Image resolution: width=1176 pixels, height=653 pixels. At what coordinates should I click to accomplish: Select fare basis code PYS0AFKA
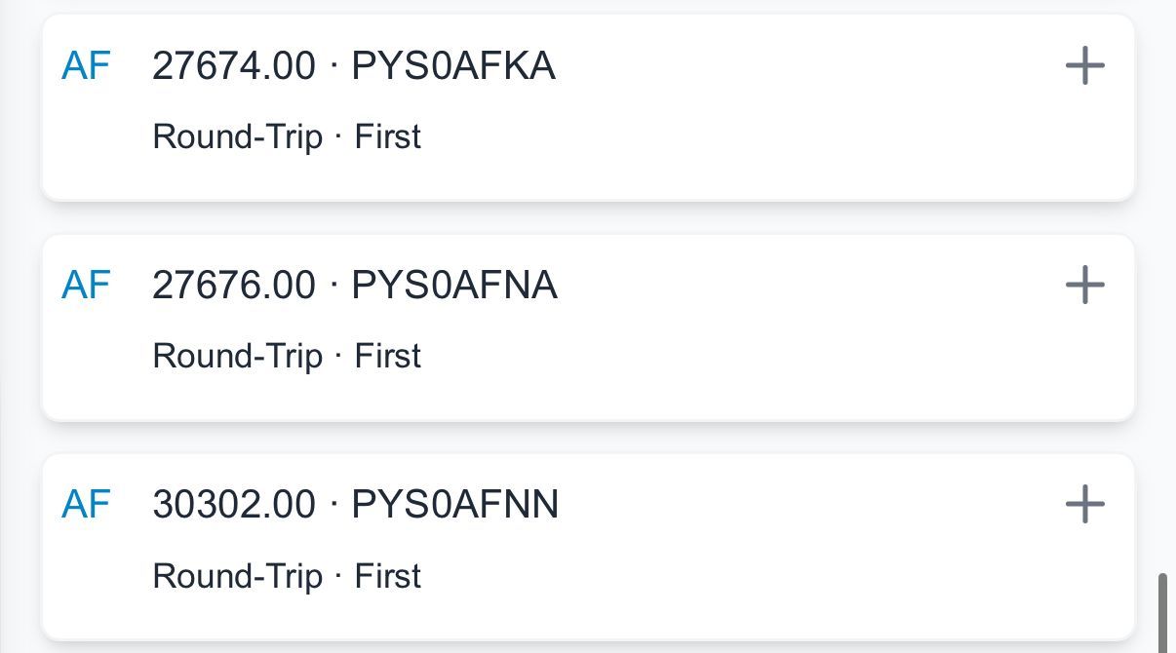[x=453, y=66]
